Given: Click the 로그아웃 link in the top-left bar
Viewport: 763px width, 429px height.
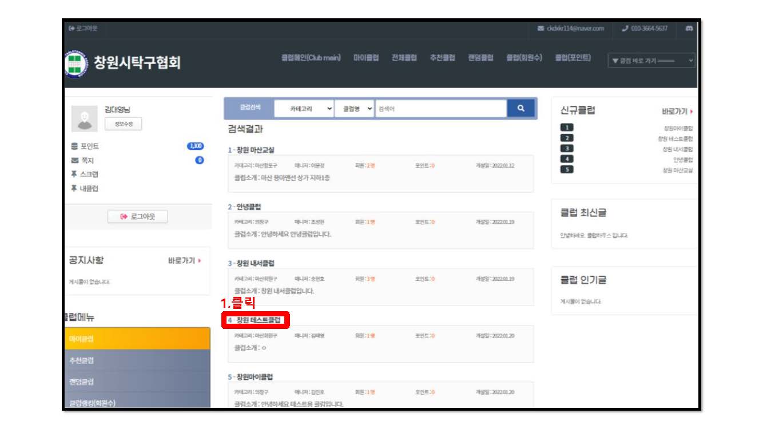Looking at the screenshot, I should [x=84, y=28].
